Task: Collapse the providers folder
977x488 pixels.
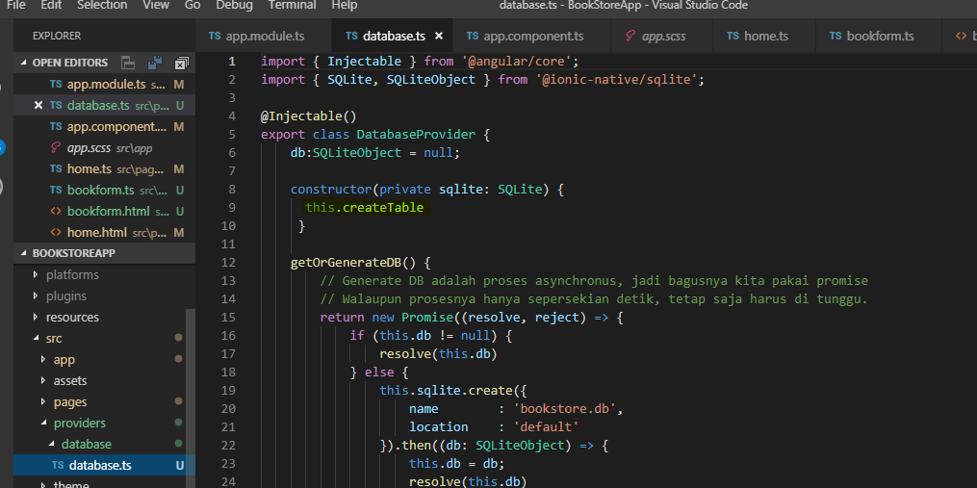Action: coord(79,423)
